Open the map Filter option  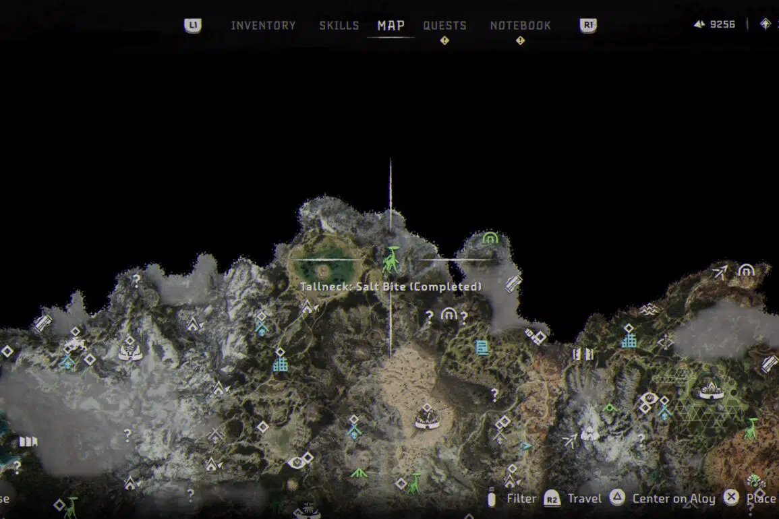(x=512, y=498)
